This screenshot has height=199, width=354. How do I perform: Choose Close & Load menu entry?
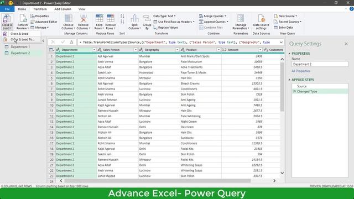[x=22, y=34]
